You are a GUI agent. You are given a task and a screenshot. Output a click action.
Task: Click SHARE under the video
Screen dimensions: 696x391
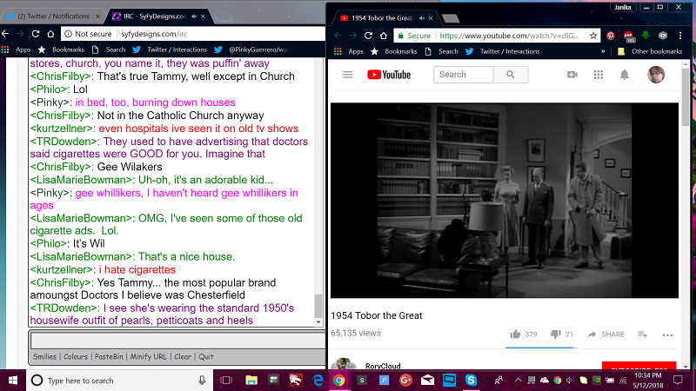point(606,335)
